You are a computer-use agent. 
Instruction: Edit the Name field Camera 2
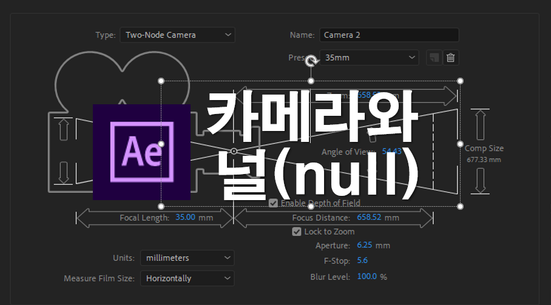coord(389,35)
